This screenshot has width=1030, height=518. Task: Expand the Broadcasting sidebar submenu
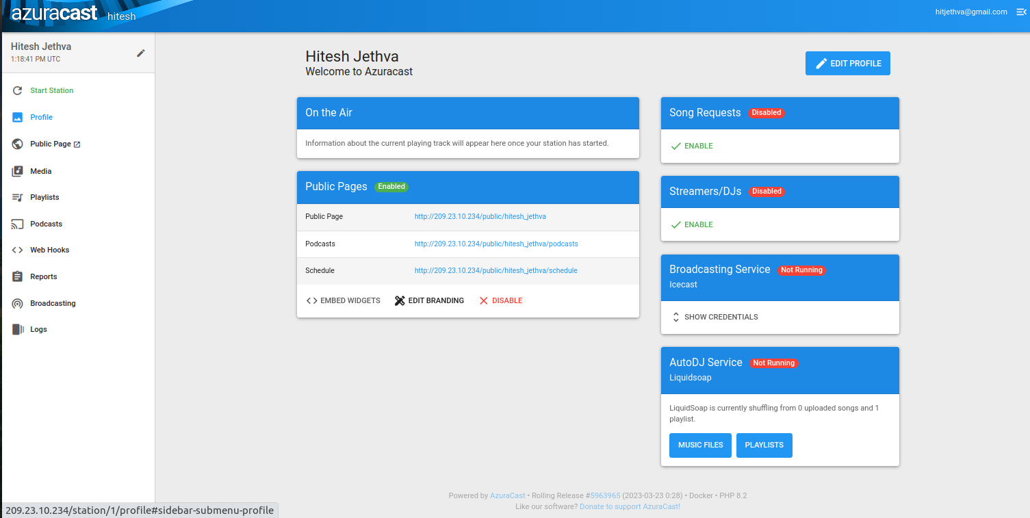pyautogui.click(x=53, y=303)
